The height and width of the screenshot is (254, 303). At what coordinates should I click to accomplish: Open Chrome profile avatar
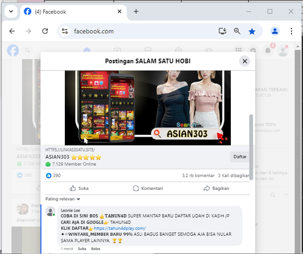click(275, 31)
